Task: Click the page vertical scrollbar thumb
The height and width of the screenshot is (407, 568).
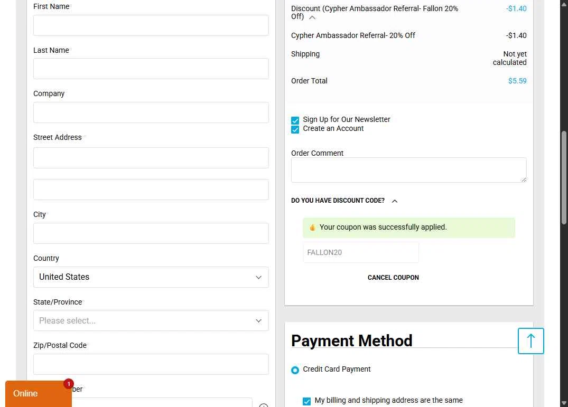Action: point(564,177)
